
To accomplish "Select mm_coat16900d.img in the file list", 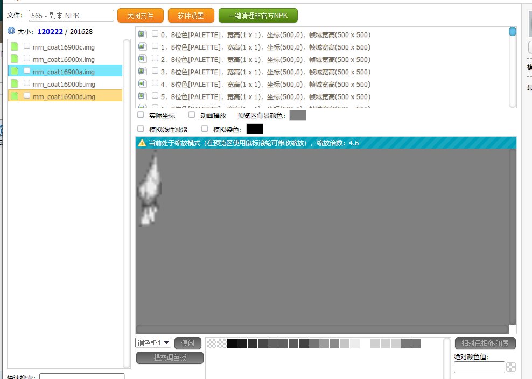I will [x=64, y=96].
